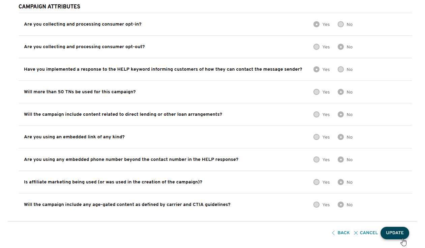Go back using the BACK link
This screenshot has width=425, height=248.
click(x=341, y=233)
